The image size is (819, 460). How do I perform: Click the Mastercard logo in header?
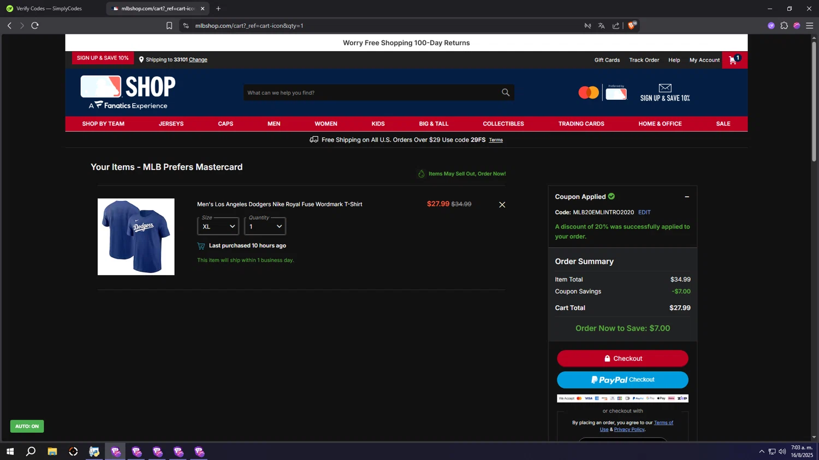[x=589, y=93]
